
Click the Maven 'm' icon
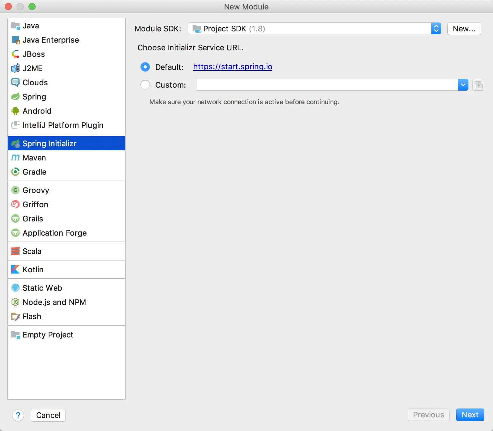click(15, 158)
